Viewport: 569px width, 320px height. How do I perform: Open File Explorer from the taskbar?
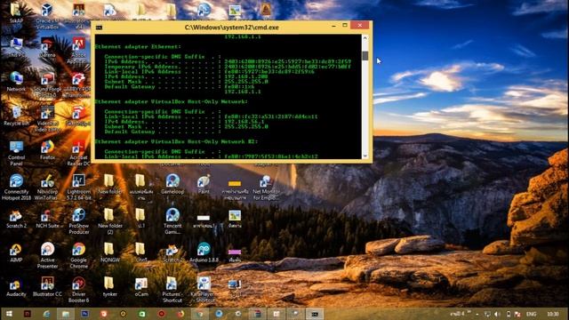[x=66, y=314]
